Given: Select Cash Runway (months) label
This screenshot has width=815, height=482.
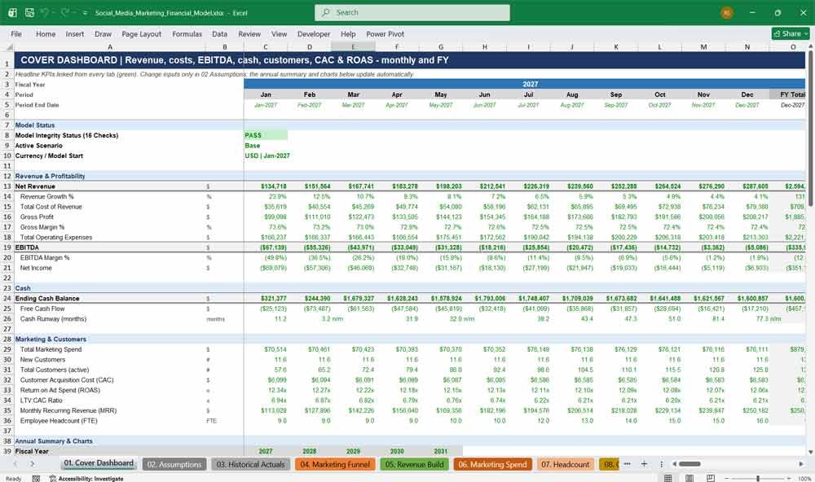Looking at the screenshot, I should 53,319.
